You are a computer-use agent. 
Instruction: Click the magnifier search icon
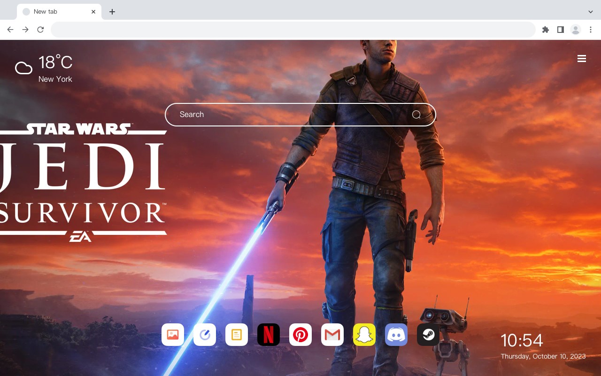(416, 115)
